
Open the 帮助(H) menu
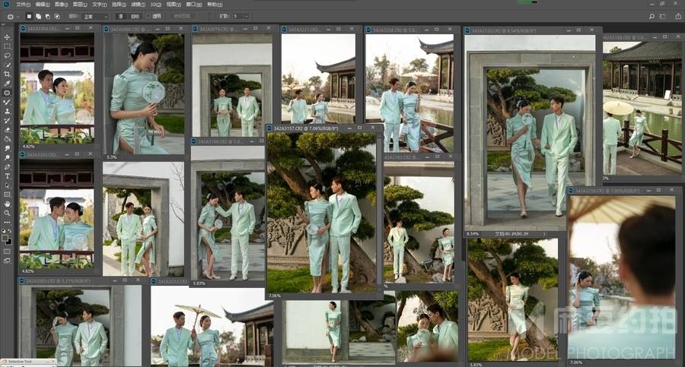pyautogui.click(x=215, y=4)
